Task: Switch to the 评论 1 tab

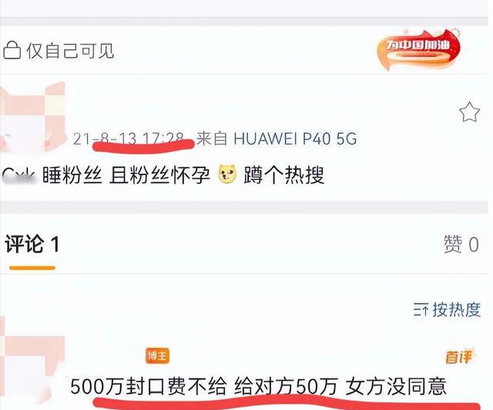Action: 32,244
